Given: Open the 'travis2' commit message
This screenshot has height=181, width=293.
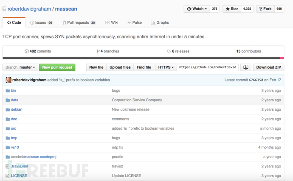Looking at the screenshot, I should [x=117, y=166].
